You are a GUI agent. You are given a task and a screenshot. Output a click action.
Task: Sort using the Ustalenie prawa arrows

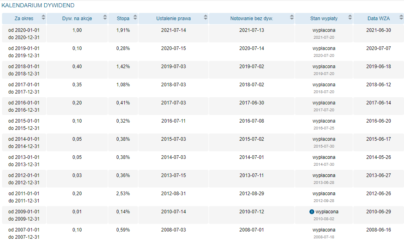point(205,17)
